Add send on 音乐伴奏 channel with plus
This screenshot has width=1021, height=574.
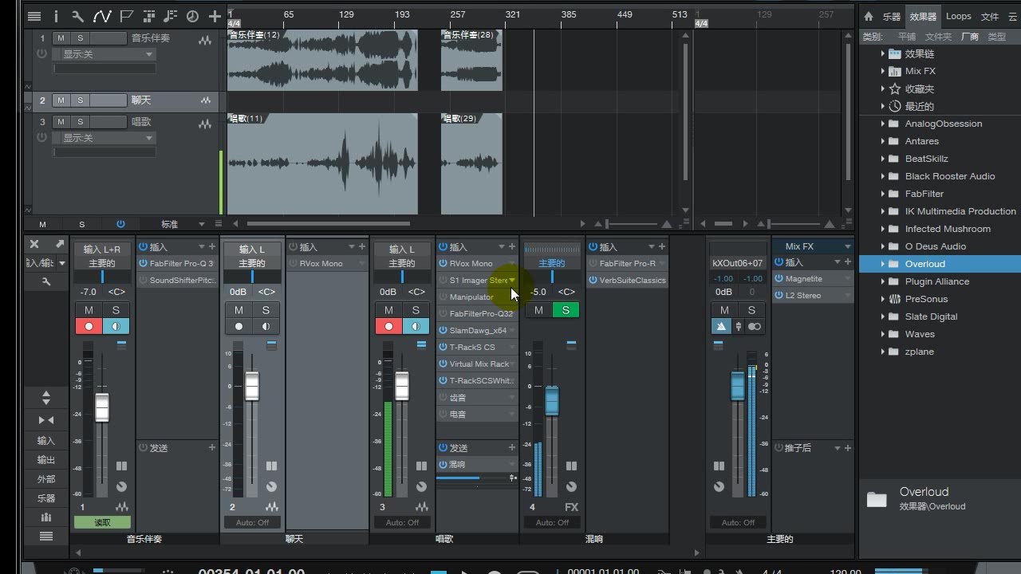point(212,448)
